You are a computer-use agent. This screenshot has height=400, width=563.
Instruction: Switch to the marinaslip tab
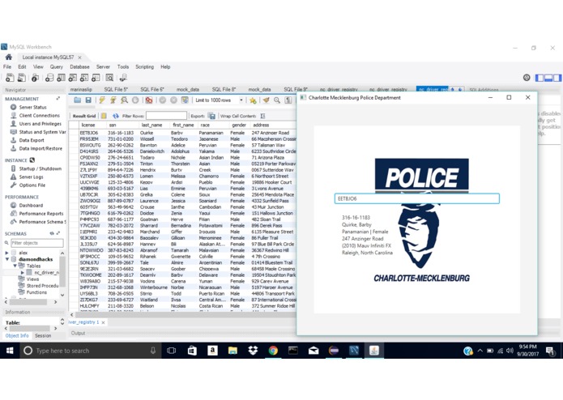click(81, 89)
